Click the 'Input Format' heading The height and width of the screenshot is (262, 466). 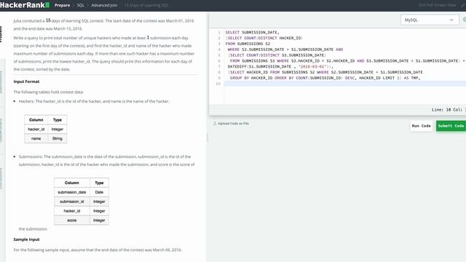click(26, 82)
